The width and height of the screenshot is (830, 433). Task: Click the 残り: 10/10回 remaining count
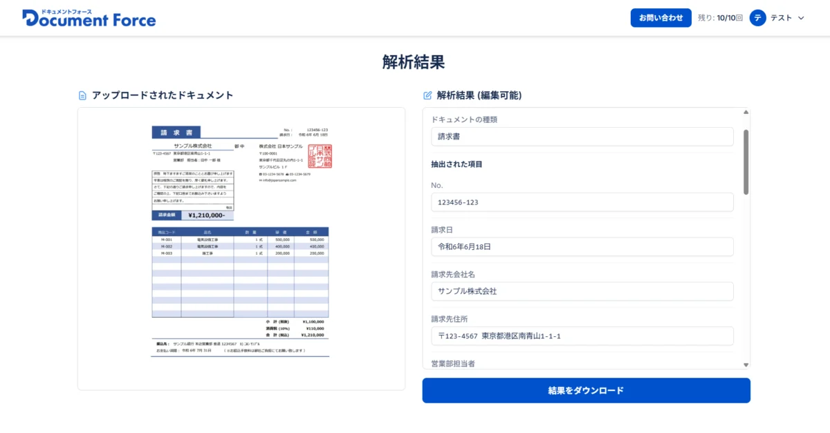tap(720, 18)
